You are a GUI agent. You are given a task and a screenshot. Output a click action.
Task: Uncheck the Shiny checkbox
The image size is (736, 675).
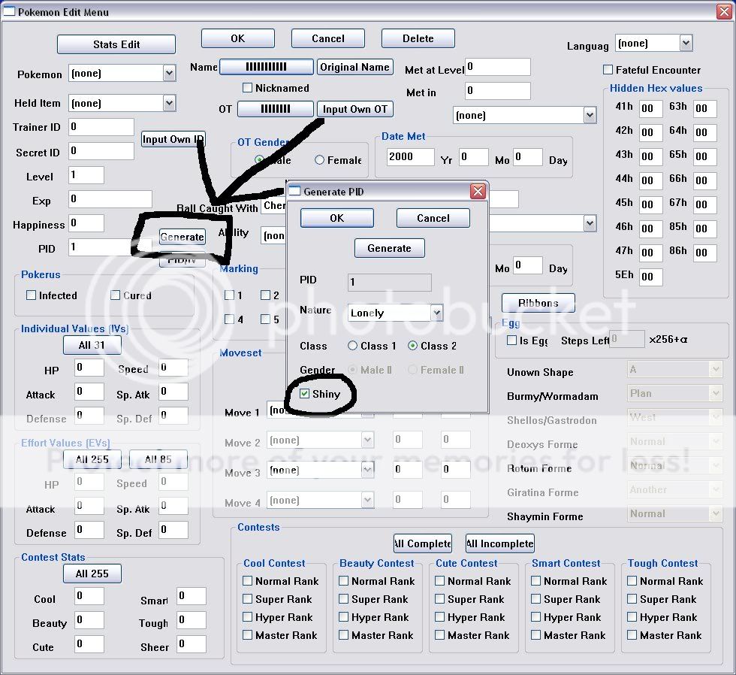(x=304, y=394)
